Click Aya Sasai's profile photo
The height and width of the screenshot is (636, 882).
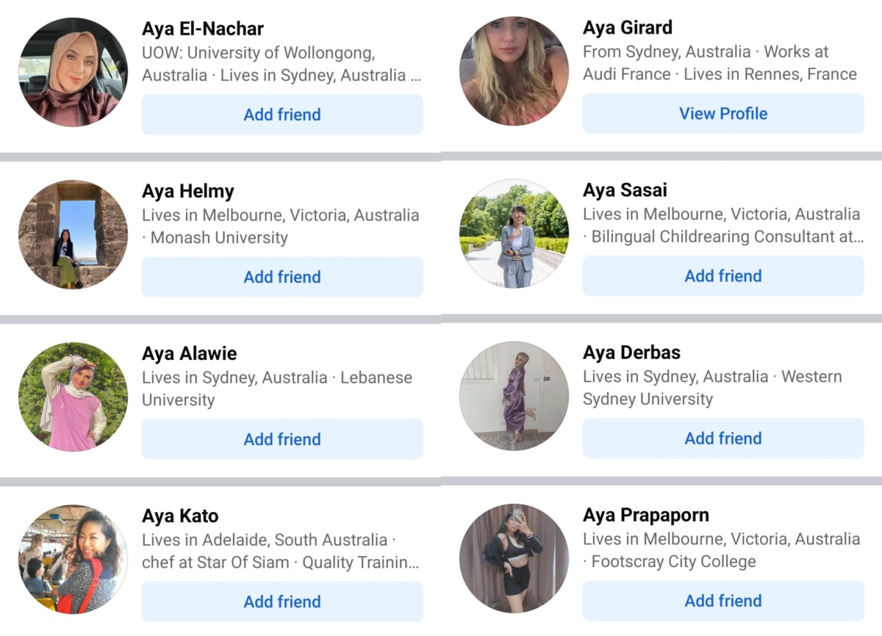[x=514, y=234]
